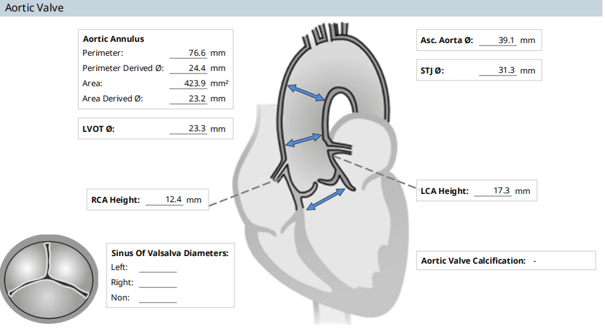Click the LCA Height value 17.3

pos(493,191)
